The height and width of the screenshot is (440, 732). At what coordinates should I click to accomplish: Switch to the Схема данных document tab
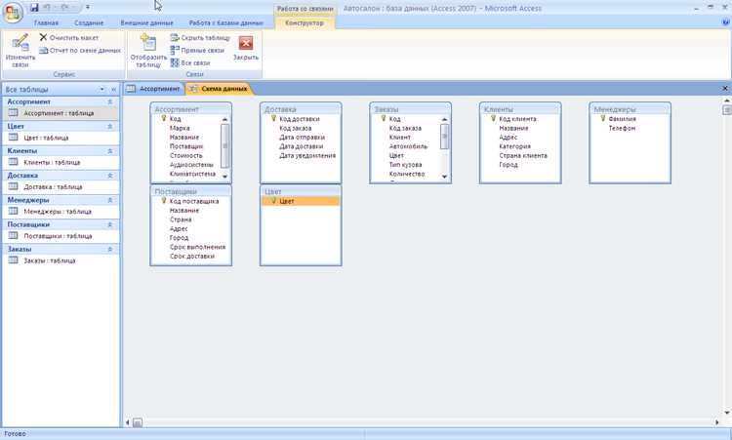pyautogui.click(x=219, y=89)
